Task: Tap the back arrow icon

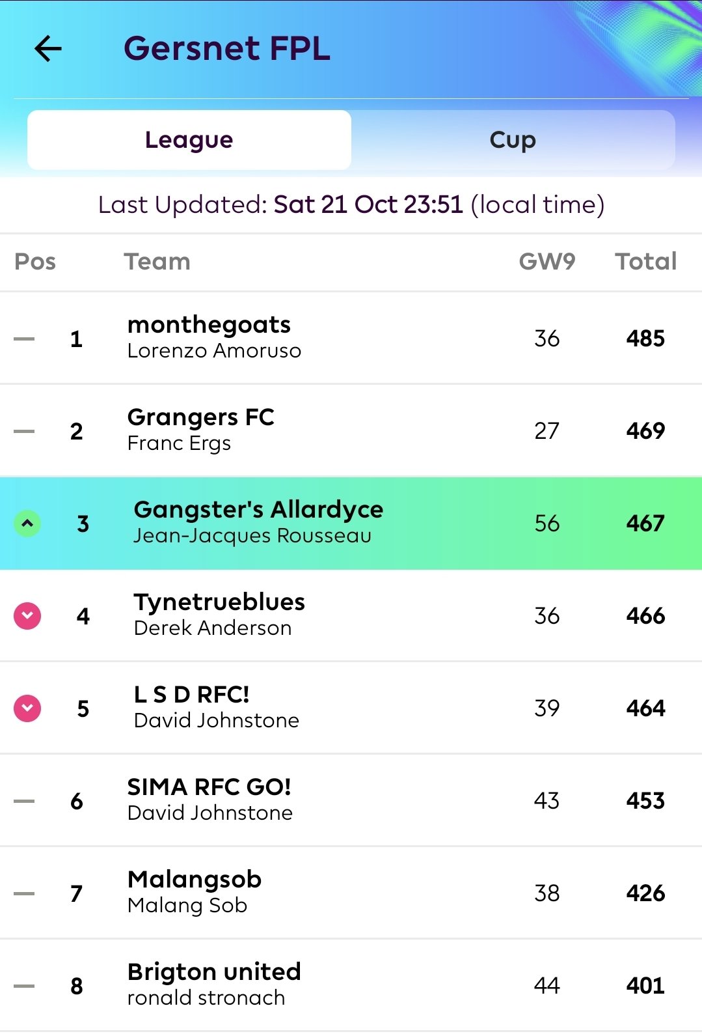Action: [x=47, y=48]
